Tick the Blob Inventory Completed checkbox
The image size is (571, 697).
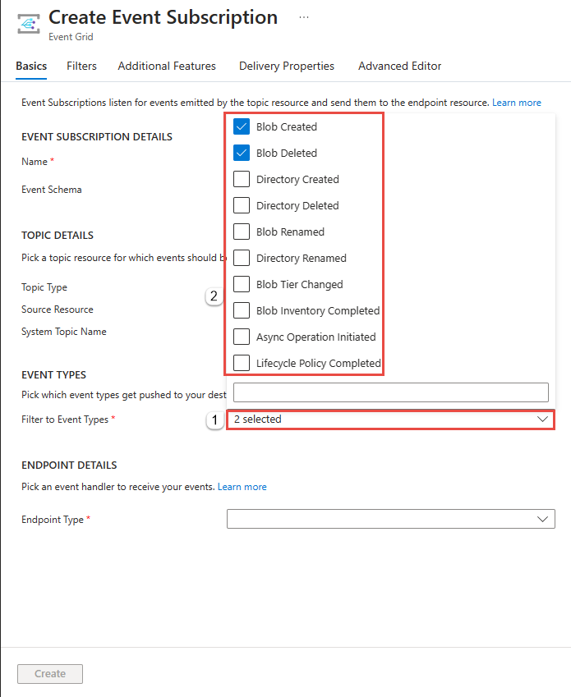[242, 310]
